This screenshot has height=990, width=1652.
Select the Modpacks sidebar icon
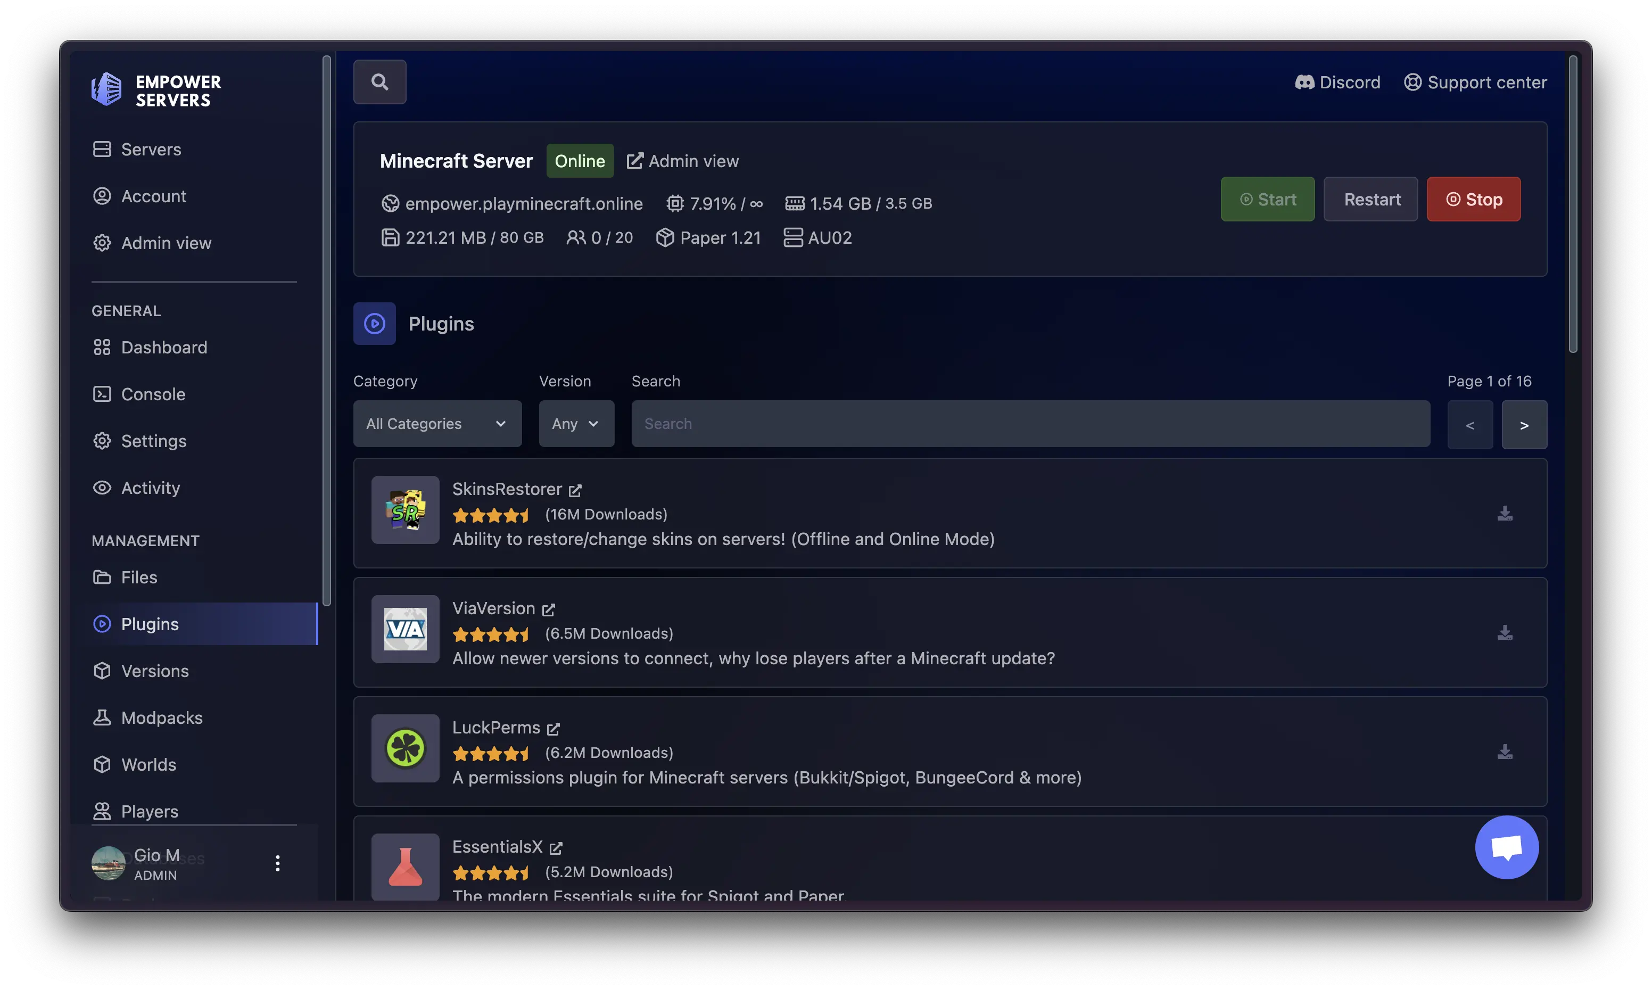pos(102,717)
